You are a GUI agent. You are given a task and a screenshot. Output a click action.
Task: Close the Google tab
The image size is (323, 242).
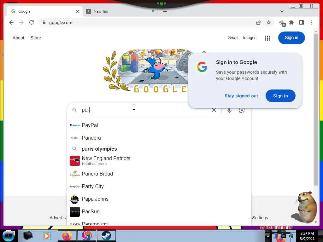tap(78, 11)
